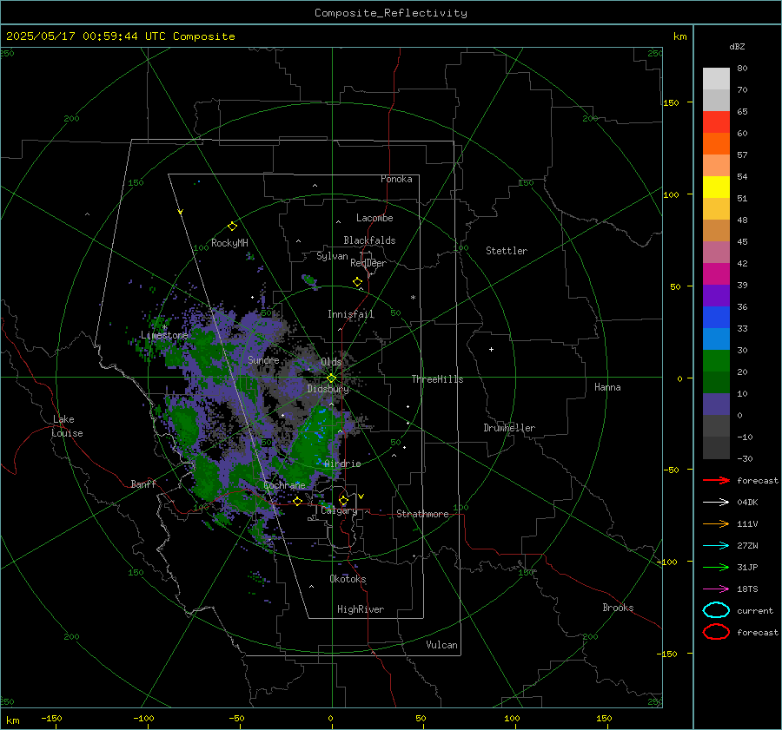This screenshot has height=730, width=782.
Task: Click the RedDeer city label
Action: coord(368,263)
